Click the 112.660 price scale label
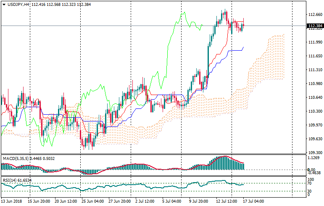The width and height of the screenshot is (324, 206). 315,15
